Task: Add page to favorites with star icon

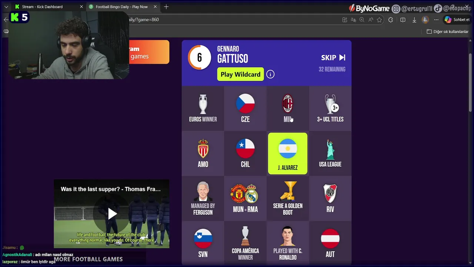Action: pyautogui.click(x=379, y=20)
